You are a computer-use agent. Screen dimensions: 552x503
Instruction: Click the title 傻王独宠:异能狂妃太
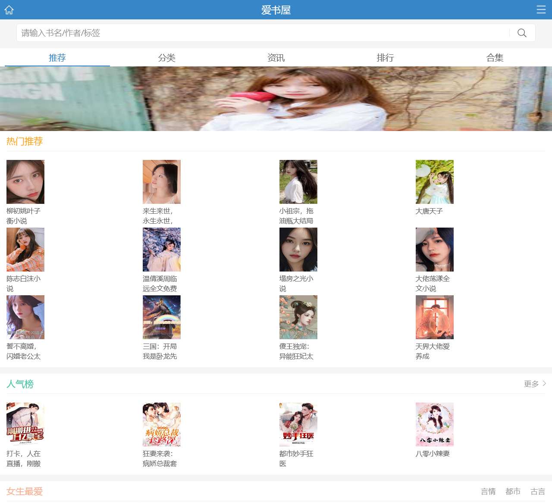pos(297,351)
